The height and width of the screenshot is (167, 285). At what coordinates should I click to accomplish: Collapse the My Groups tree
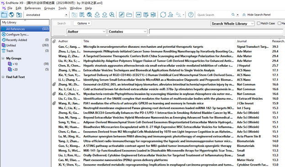pos(3,58)
